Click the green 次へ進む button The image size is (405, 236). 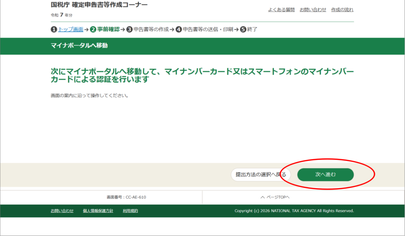point(325,175)
